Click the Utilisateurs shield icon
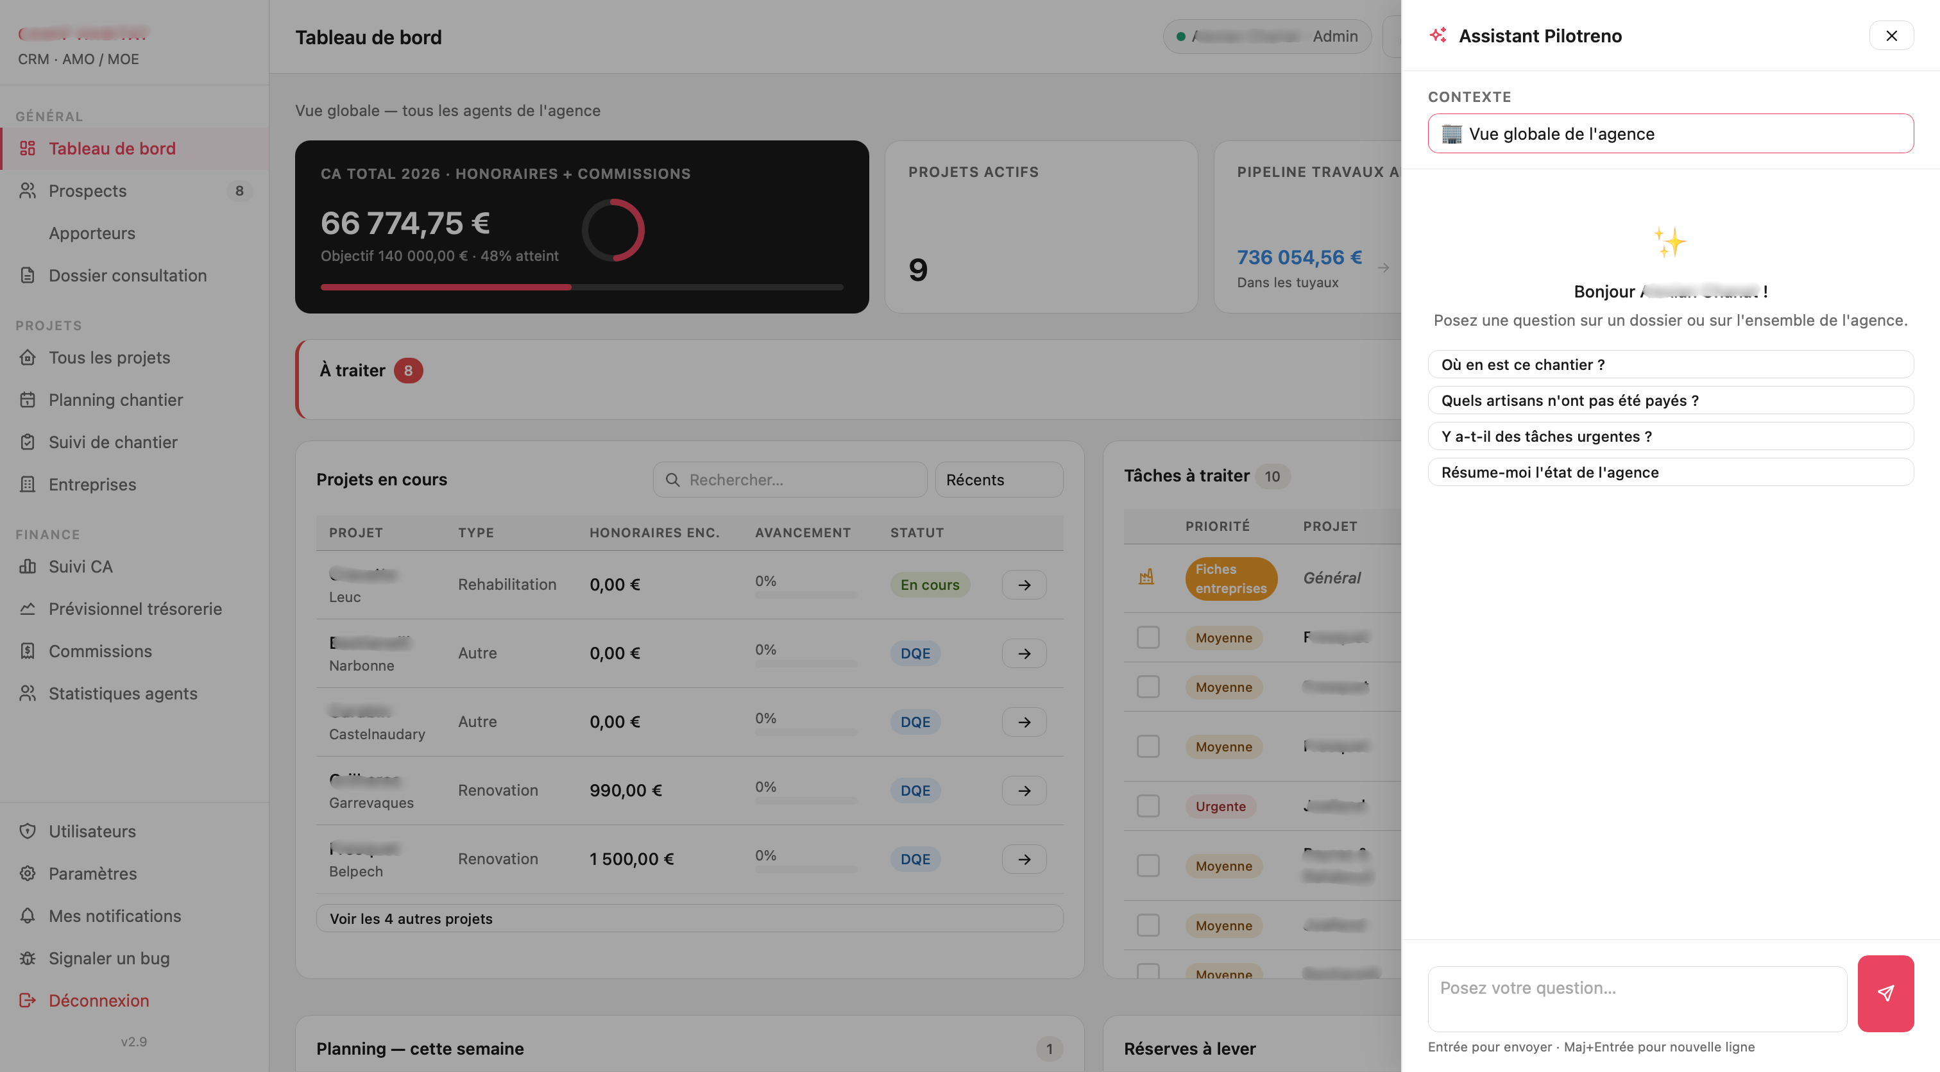Viewport: 1940px width, 1072px height. point(28,831)
